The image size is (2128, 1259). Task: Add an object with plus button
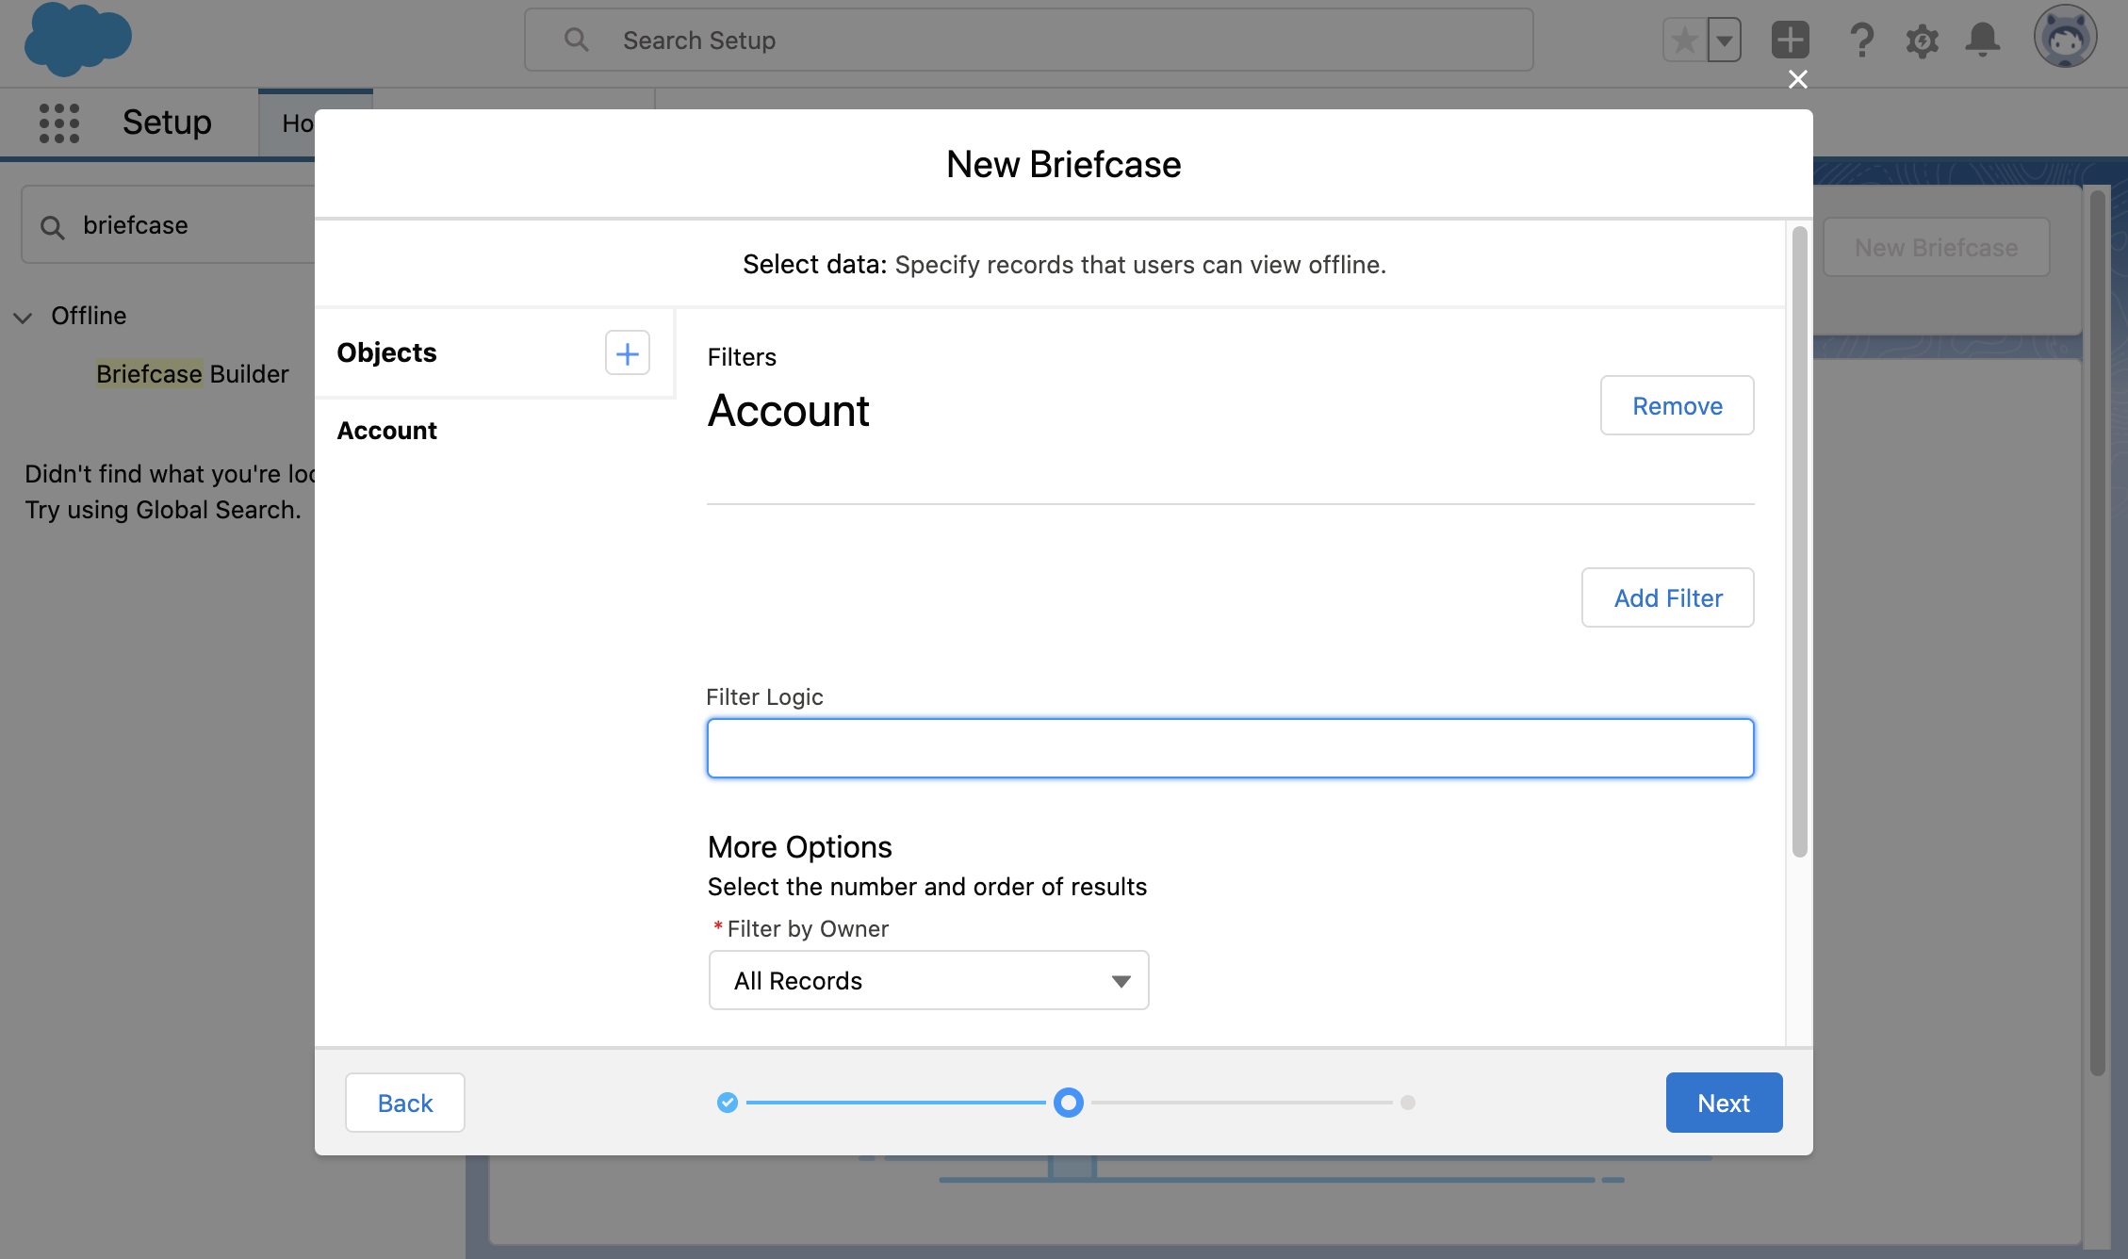click(x=627, y=352)
